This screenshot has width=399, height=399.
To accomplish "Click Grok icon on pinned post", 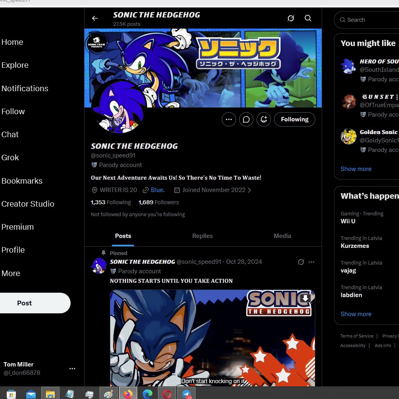I will [x=301, y=262].
